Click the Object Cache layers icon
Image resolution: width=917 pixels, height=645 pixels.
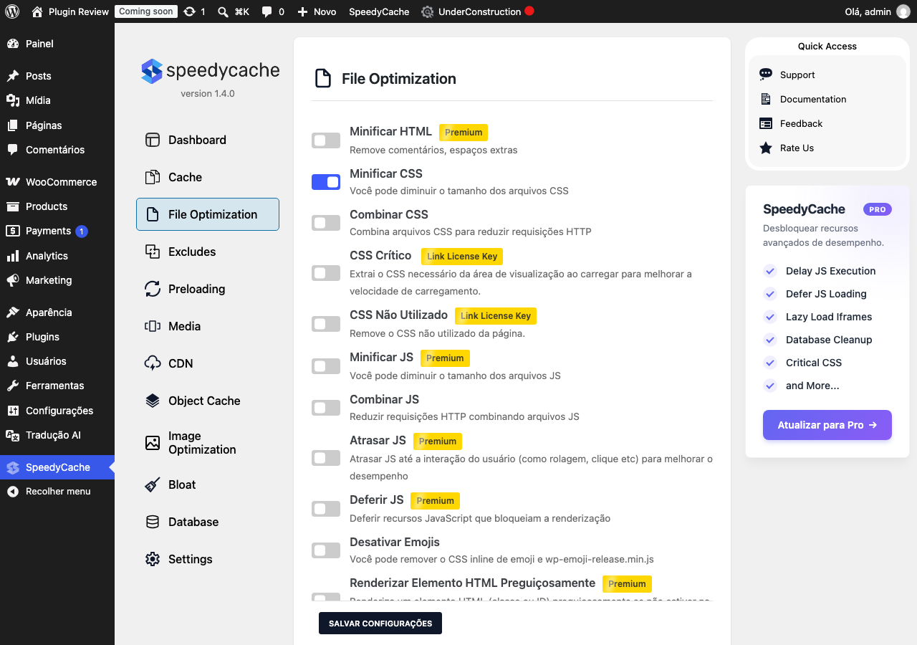[153, 401]
